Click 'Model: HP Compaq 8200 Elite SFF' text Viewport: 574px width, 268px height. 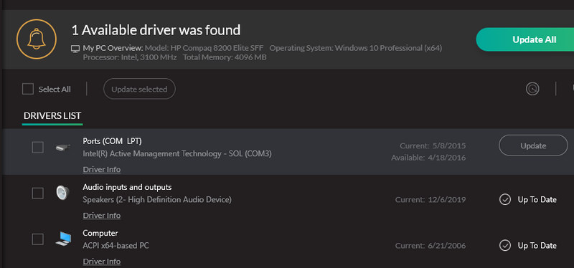click(x=204, y=48)
